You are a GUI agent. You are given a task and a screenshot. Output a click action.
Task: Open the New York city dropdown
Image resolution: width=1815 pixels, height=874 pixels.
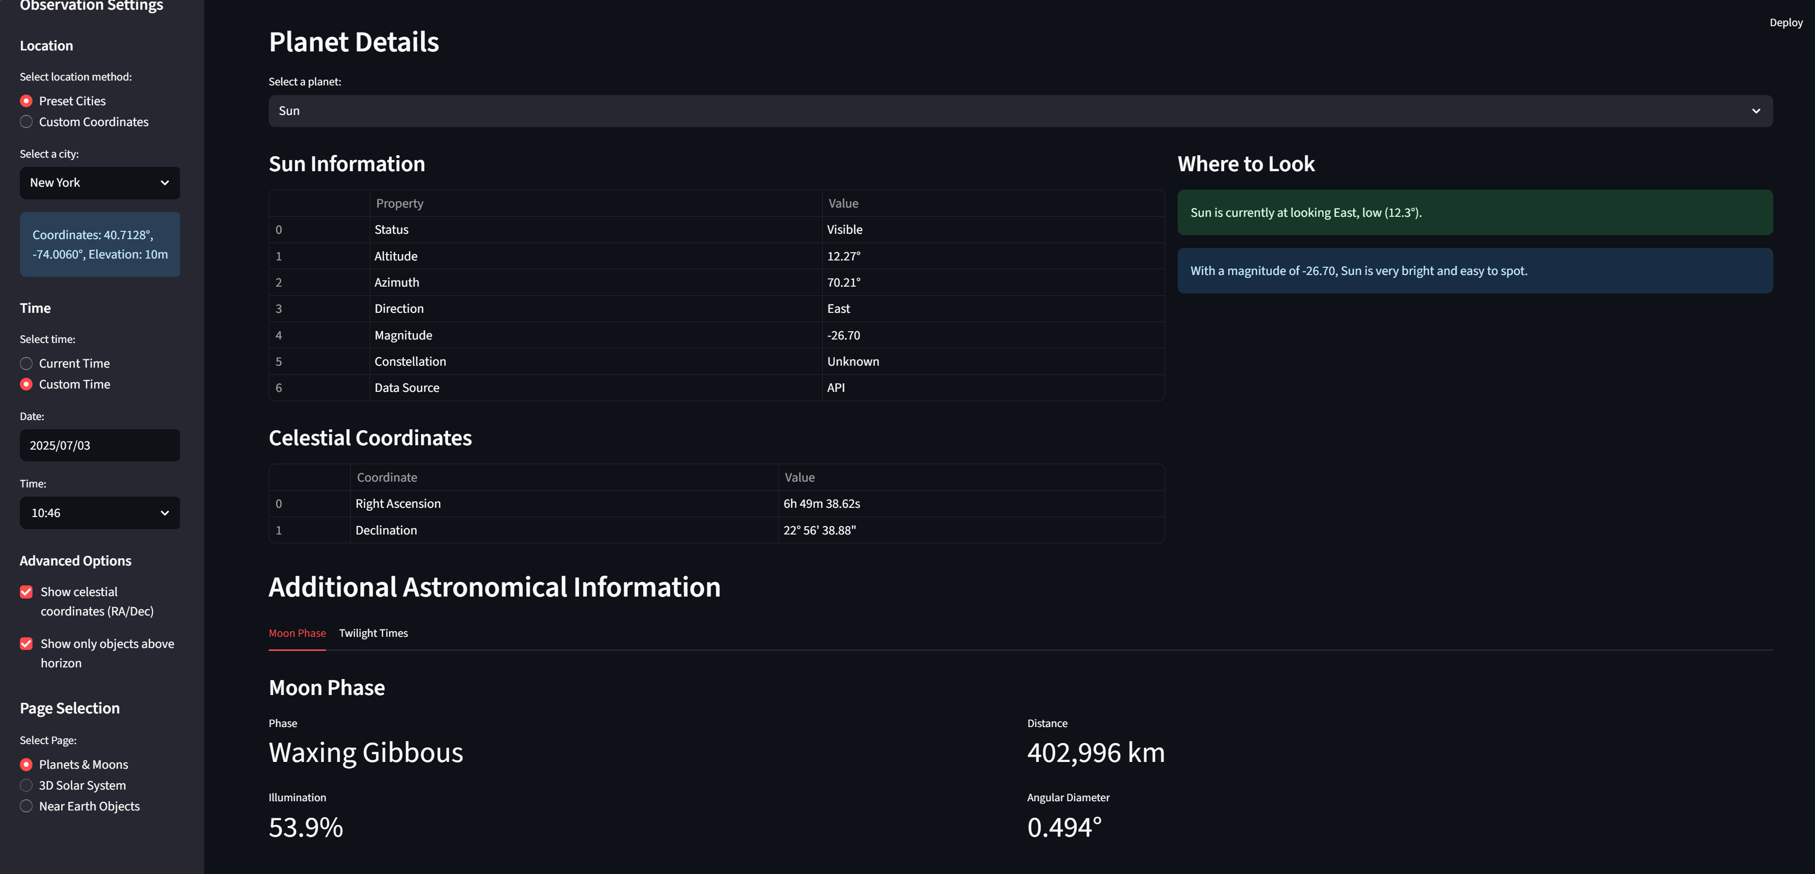[x=98, y=182]
